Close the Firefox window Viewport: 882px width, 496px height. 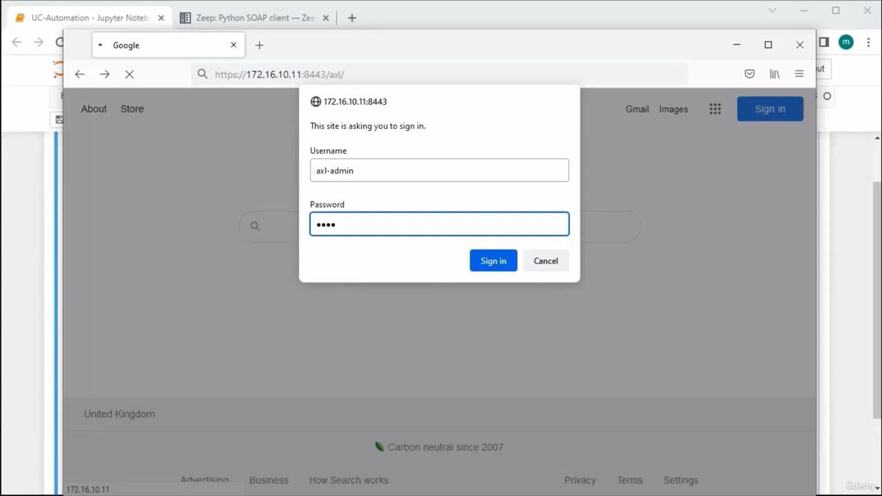click(799, 45)
